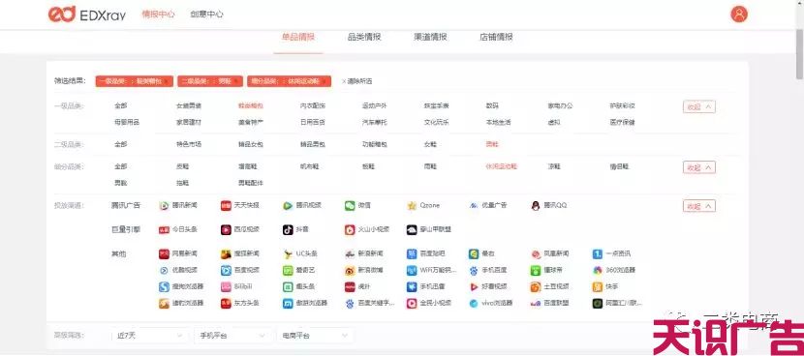
Task: Select 运动户外 under 一级品类
Action: [x=375, y=106]
